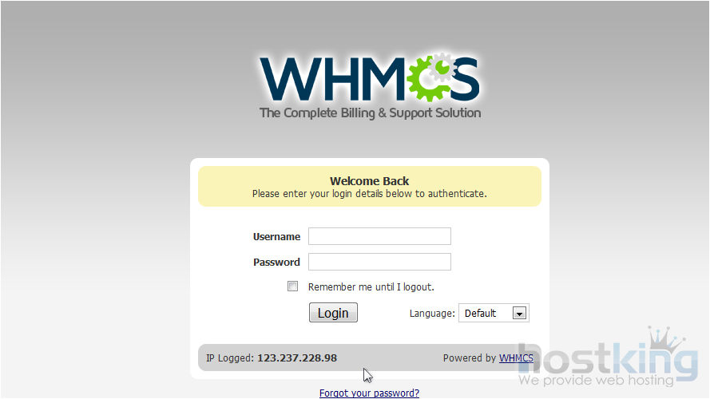Click the Language dropdown arrow button
Screen dimensions: 710x399
click(519, 313)
